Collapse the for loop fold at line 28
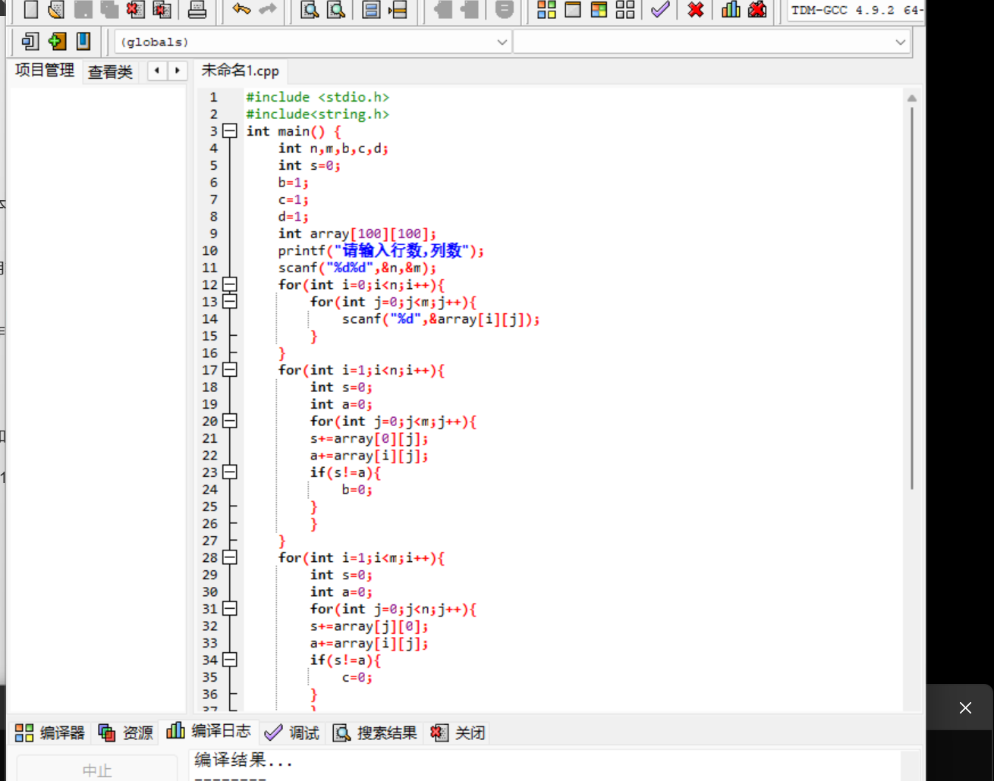This screenshot has width=994, height=781. click(x=230, y=557)
